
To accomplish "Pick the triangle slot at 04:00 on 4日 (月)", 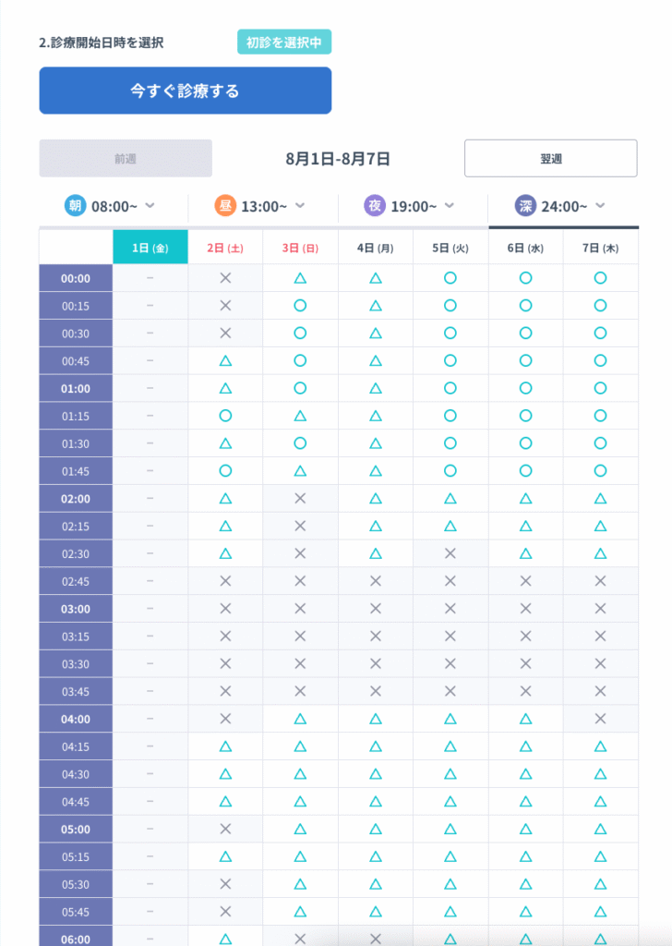I will [376, 719].
